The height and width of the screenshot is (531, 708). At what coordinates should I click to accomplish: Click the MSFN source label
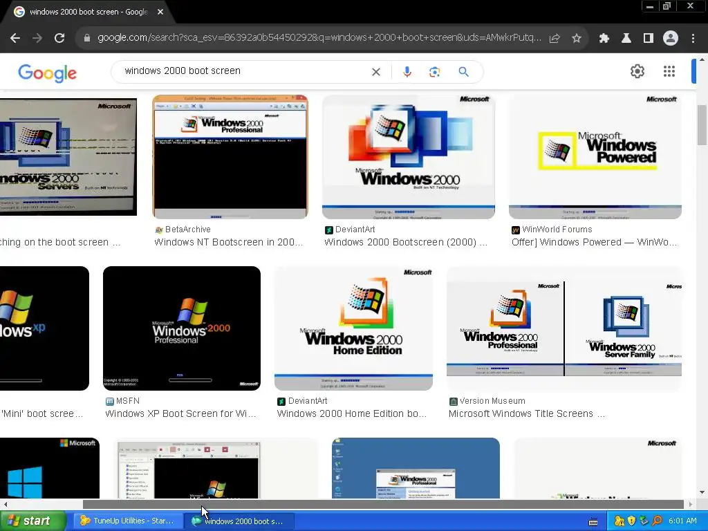tap(128, 401)
